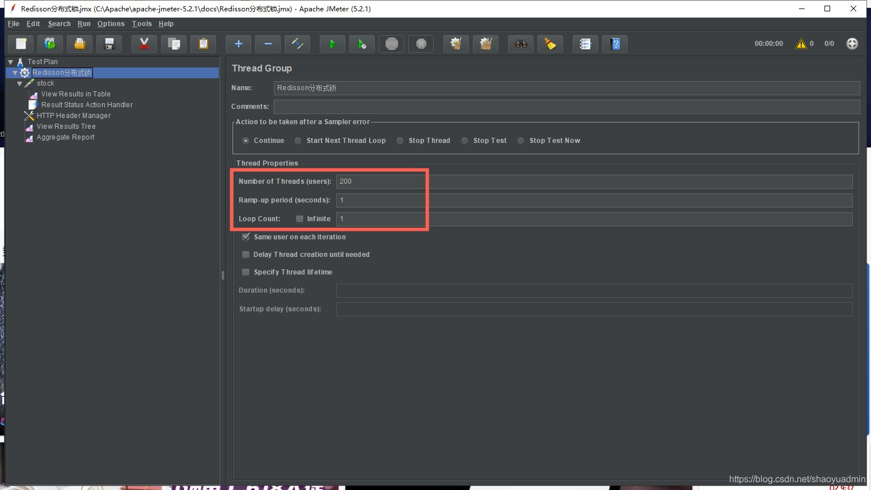Image resolution: width=871 pixels, height=490 pixels.
Task: Open the Help menu
Action: [x=166, y=24]
